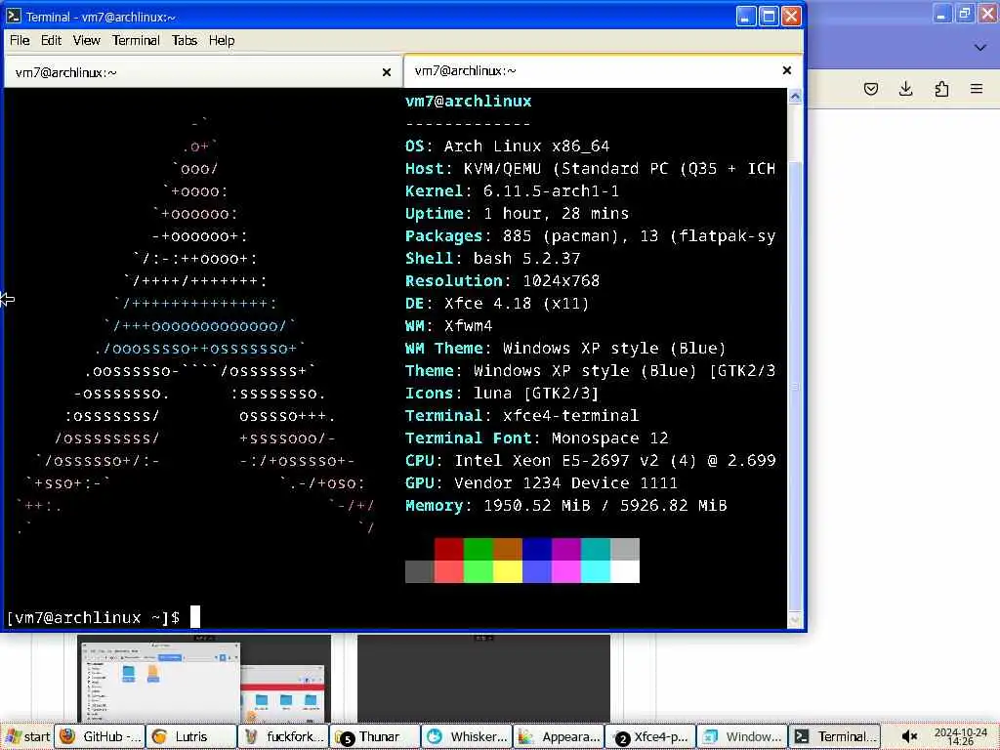Click the [vm7@archlinux ~]$ shell prompt
The image size is (1000, 750).
[93, 617]
